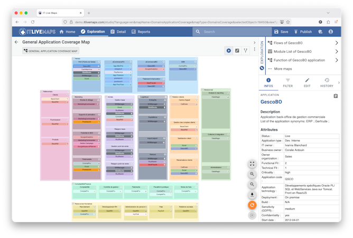Click the locate target button below refresh
The width and height of the screenshot is (353, 238).
[x=252, y=215]
